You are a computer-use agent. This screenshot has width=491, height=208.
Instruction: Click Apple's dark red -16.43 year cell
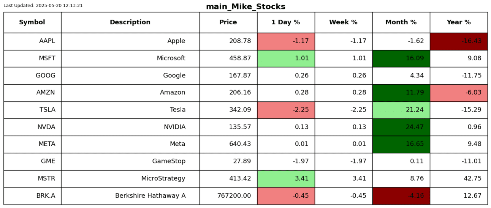pos(459,41)
